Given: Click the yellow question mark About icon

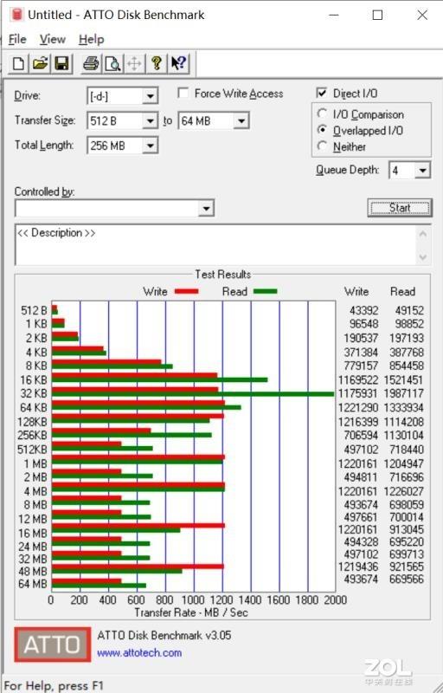Looking at the screenshot, I should click(x=157, y=63).
